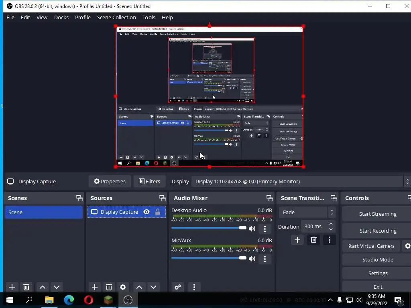Open the Docks menu
Screen dimensions: 411x308
61,18
